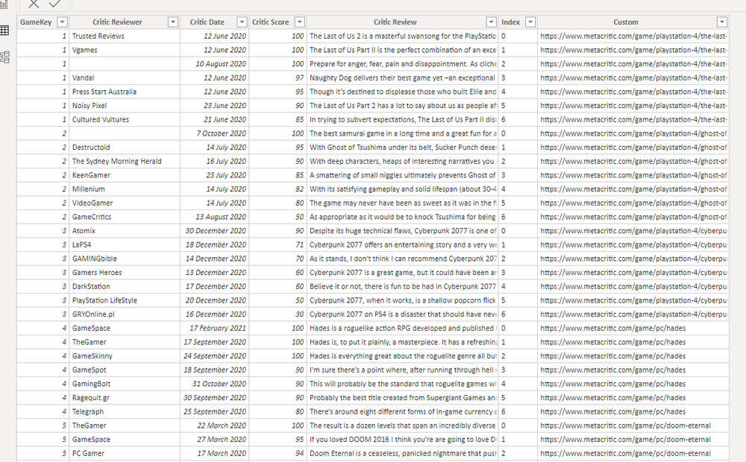746x462 pixels.
Task: Open the Critic Date column filter dropdown
Action: pos(242,22)
